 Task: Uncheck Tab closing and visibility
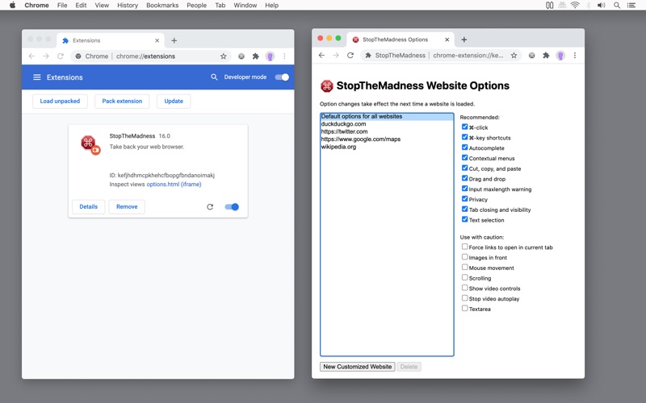[465, 209]
